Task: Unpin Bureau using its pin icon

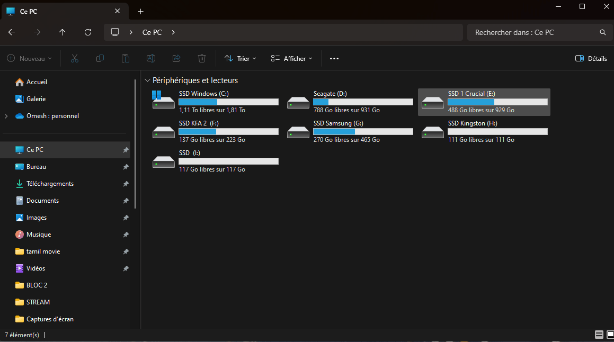Action: click(x=126, y=167)
